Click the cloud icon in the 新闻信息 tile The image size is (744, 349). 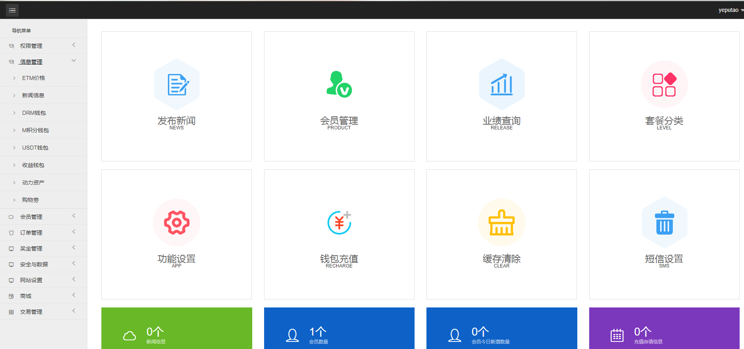[x=129, y=336]
